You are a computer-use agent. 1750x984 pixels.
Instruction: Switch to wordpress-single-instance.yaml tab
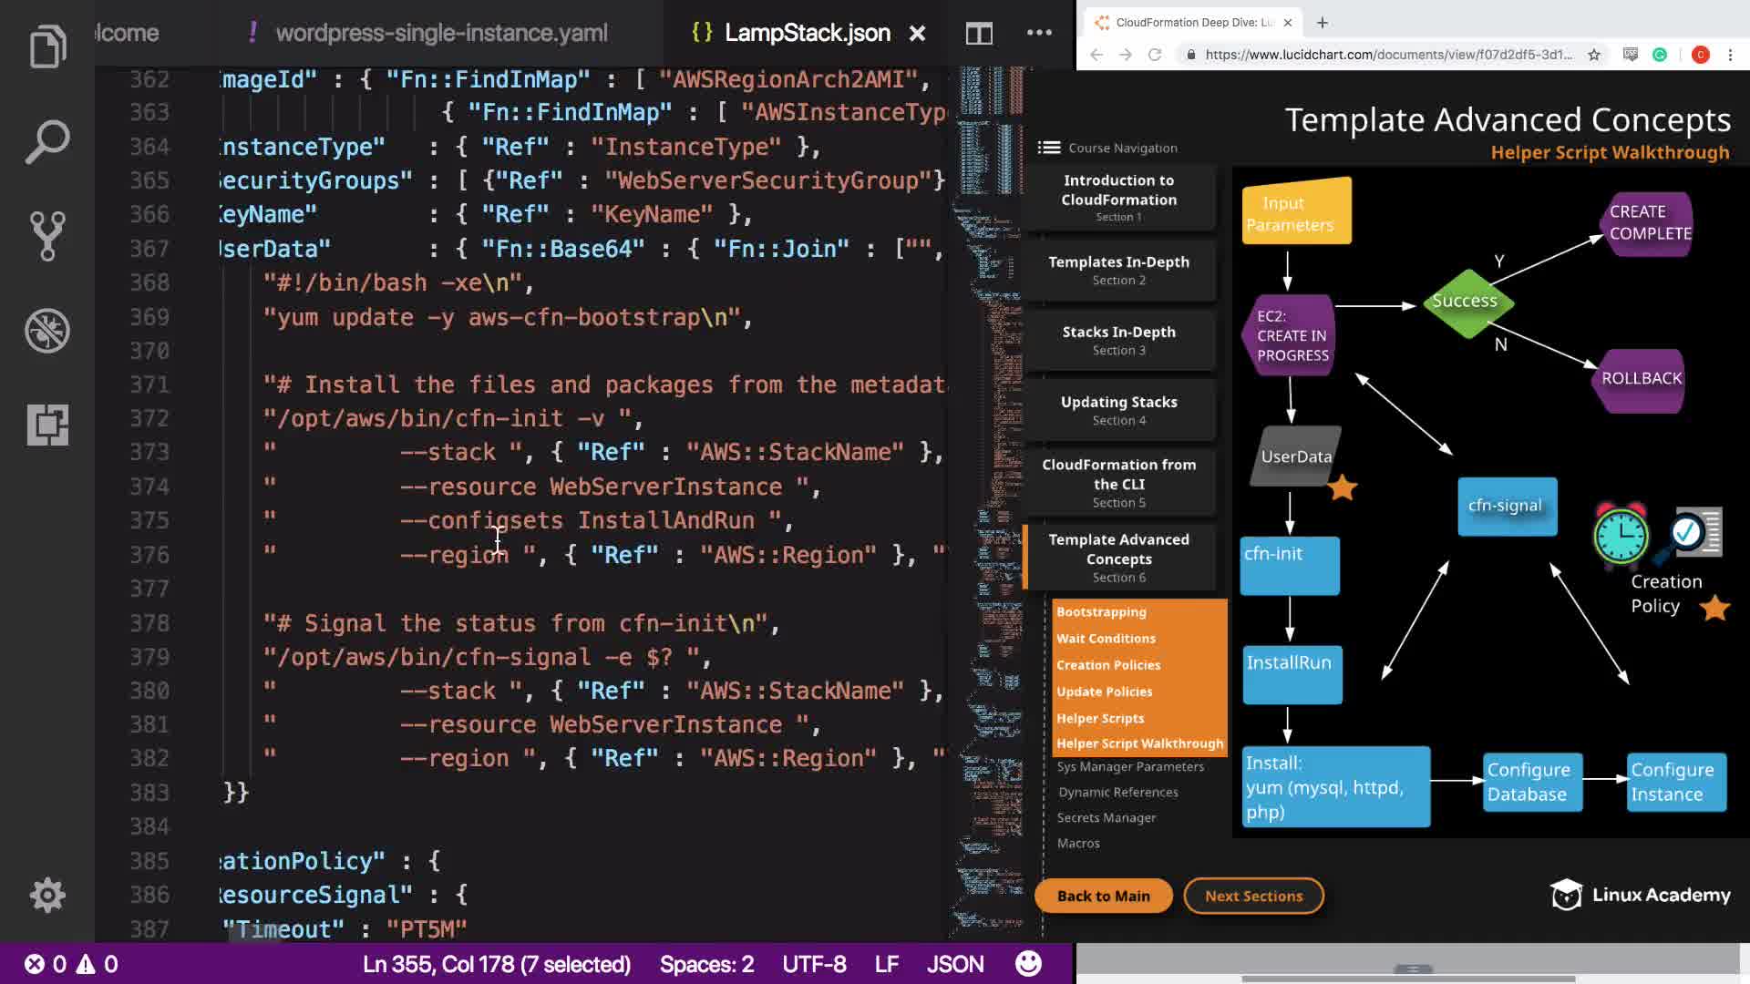click(441, 34)
